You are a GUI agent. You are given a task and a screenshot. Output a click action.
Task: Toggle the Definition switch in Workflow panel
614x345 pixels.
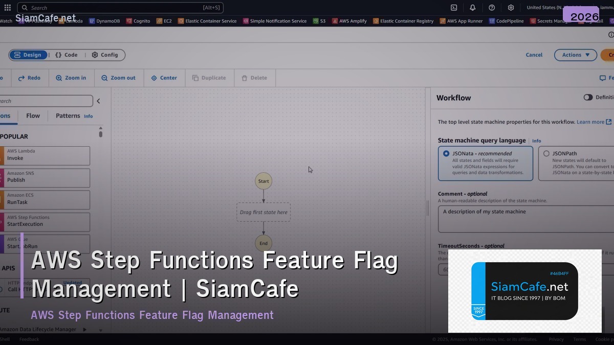click(x=588, y=97)
